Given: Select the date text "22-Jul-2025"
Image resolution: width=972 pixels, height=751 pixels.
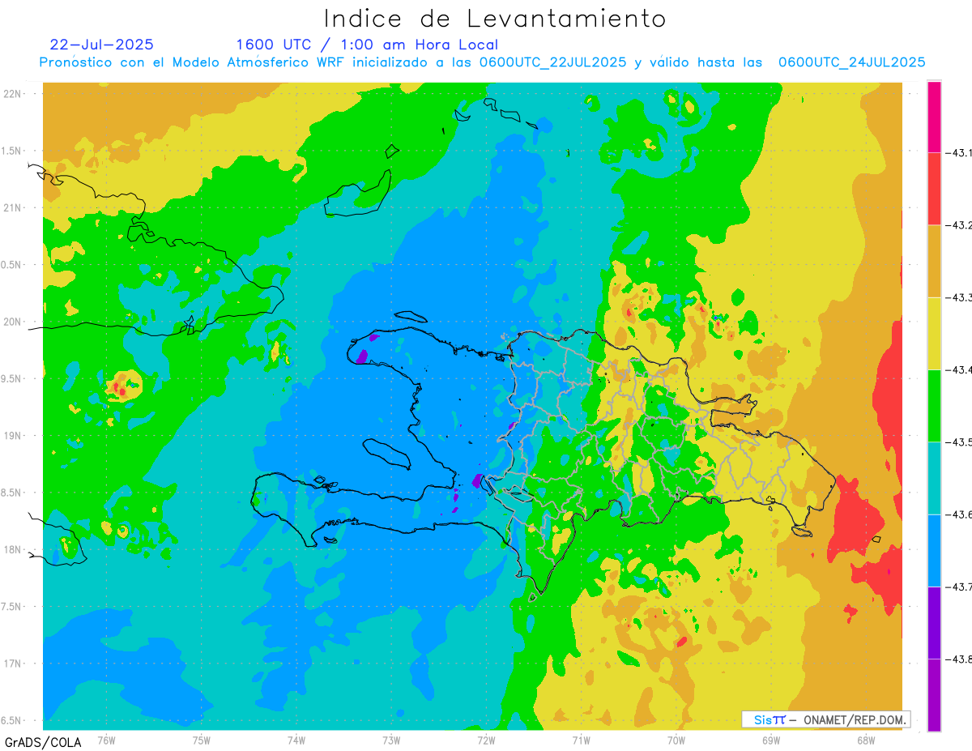Looking at the screenshot, I should coord(101,45).
